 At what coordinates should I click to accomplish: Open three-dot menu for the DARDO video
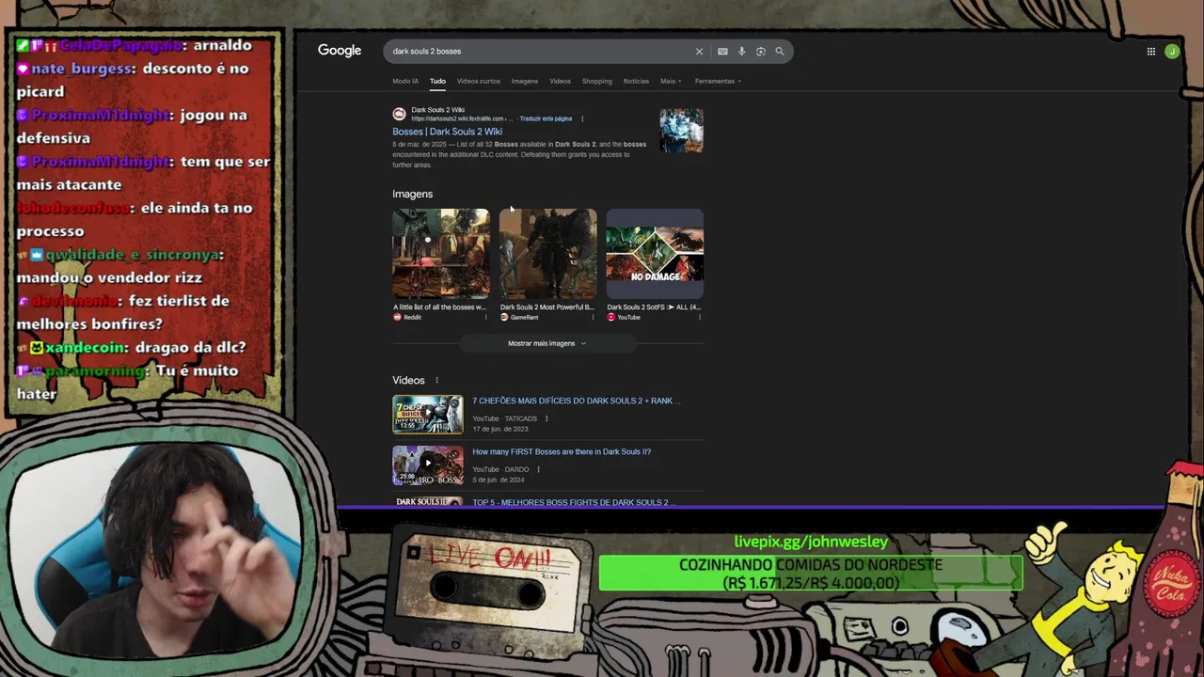tap(539, 469)
